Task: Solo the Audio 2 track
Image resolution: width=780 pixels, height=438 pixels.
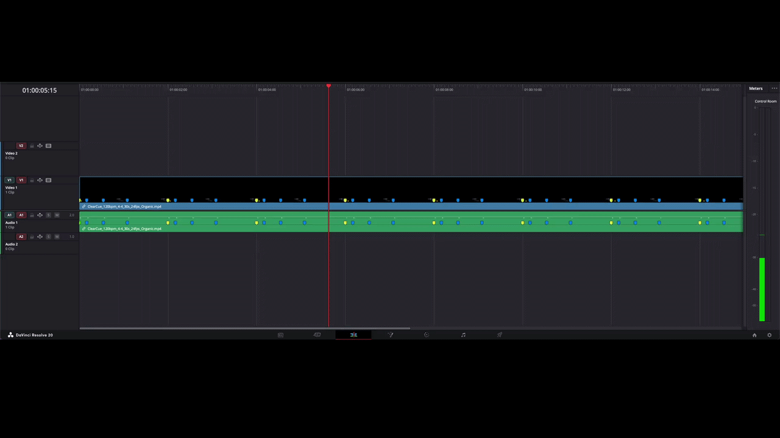Action: point(48,237)
